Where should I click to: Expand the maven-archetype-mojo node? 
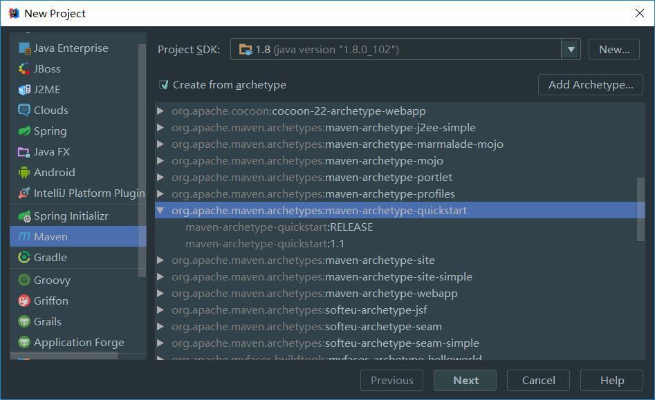(160, 160)
